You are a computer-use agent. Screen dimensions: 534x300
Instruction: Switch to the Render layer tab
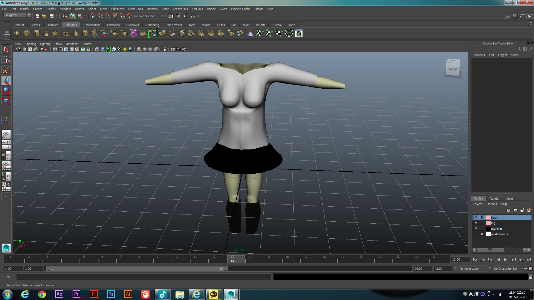pos(495,199)
